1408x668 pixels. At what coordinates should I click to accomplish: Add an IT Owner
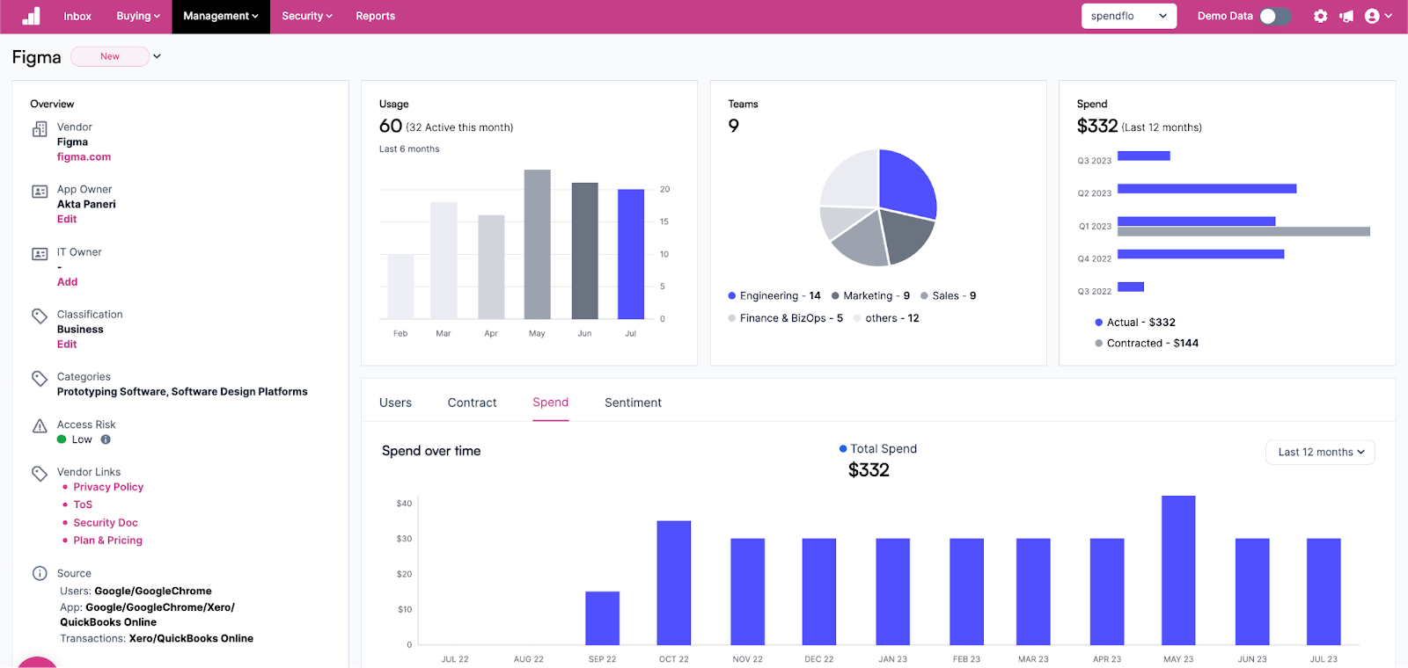click(x=67, y=282)
